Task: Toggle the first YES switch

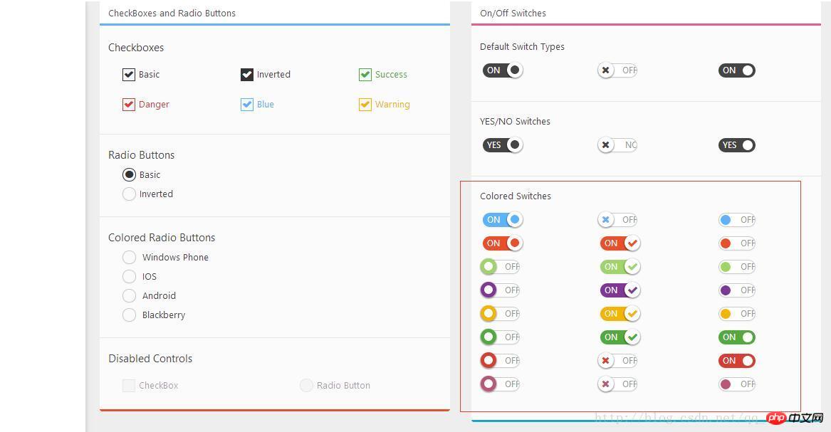Action: (x=503, y=145)
